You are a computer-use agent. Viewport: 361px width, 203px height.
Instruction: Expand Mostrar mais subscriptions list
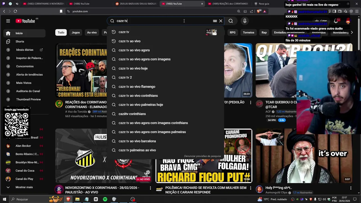coord(25,187)
